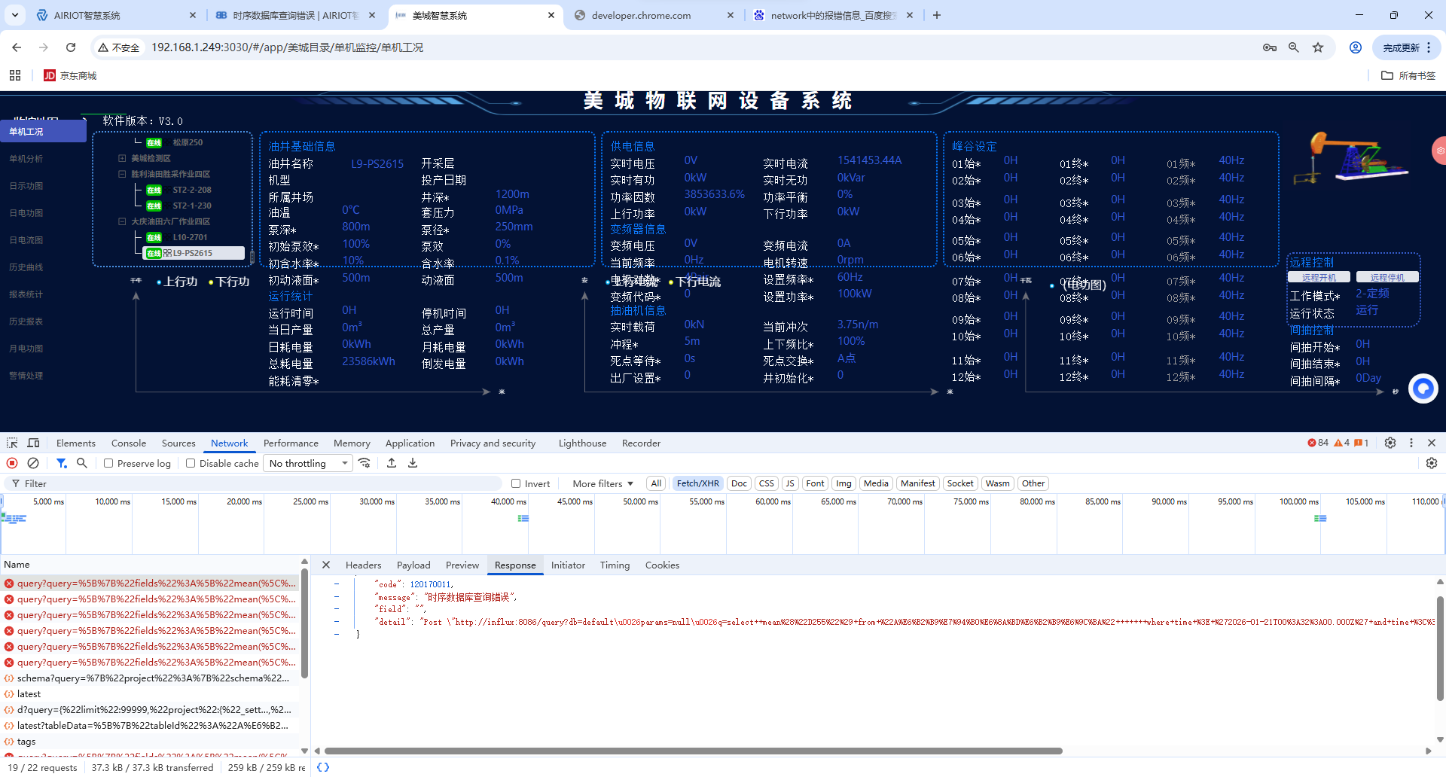Check the Invert filter checkbox
1446x777 pixels.
pyautogui.click(x=514, y=483)
